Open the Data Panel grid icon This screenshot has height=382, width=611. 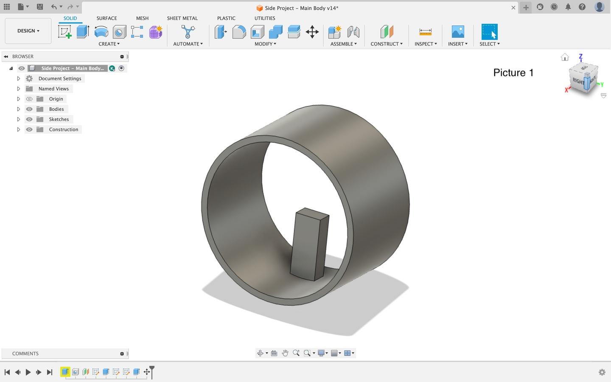pyautogui.click(x=7, y=7)
